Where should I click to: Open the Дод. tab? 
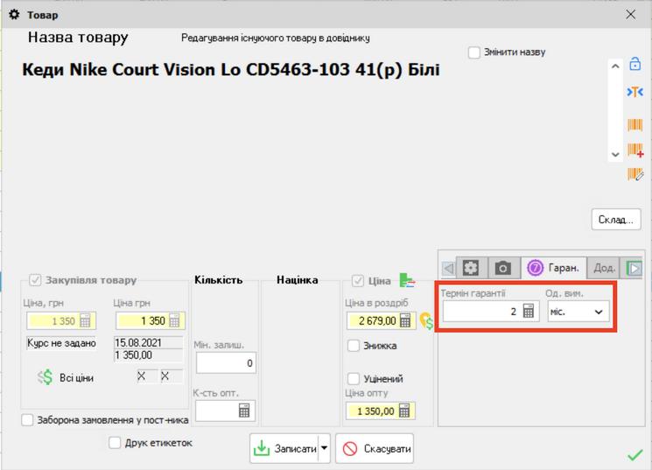point(604,268)
